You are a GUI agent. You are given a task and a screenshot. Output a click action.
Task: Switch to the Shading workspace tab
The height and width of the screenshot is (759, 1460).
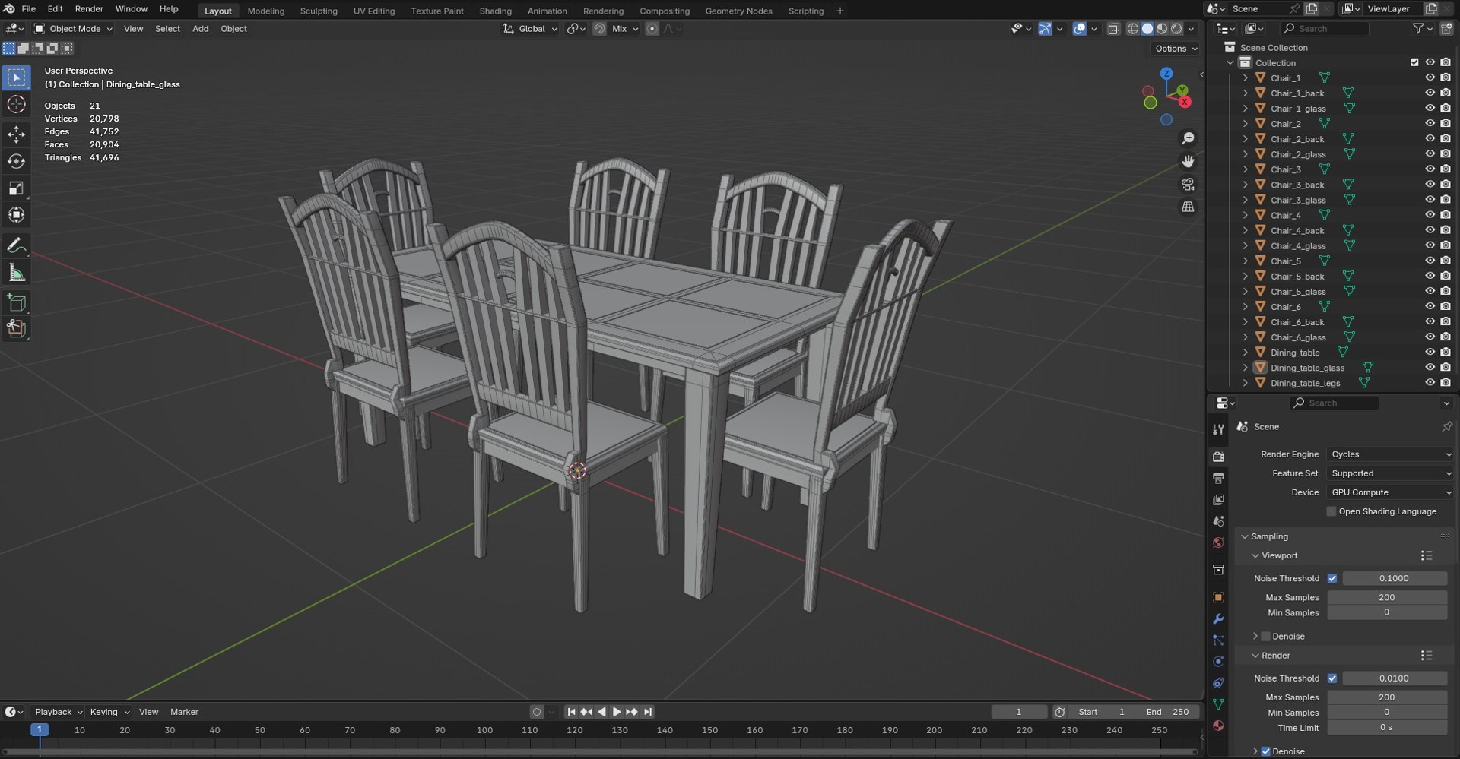pyautogui.click(x=495, y=11)
